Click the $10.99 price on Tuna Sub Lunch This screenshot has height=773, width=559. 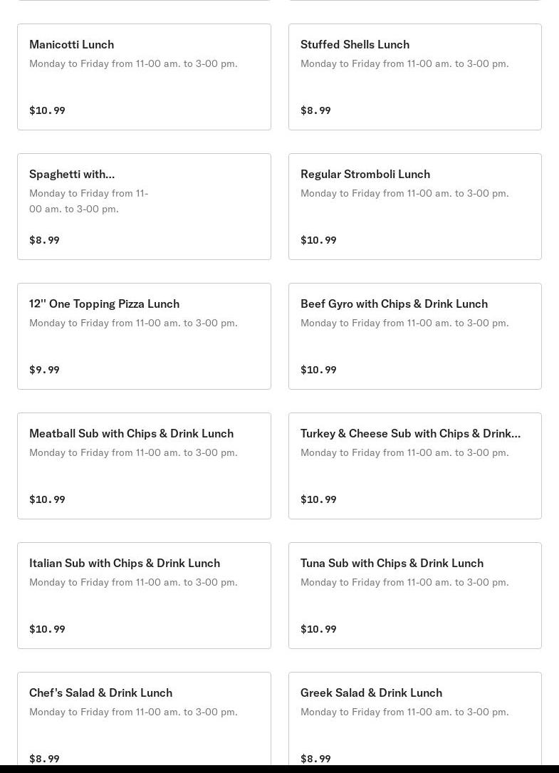[x=318, y=629]
